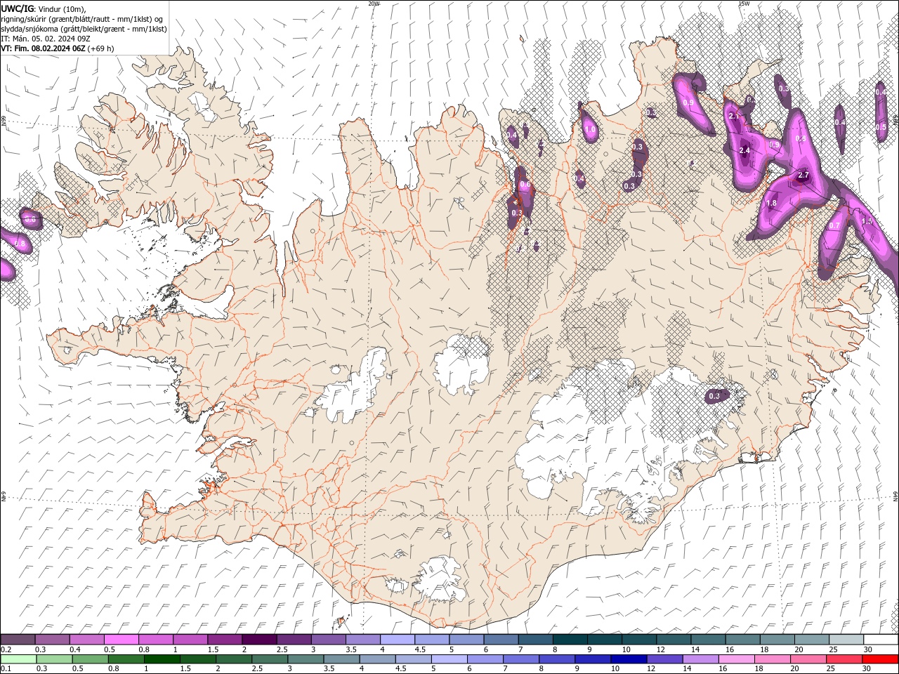Click the purple rain swatch between 12 and 14
The width and height of the screenshot is (899, 674).
664,659
